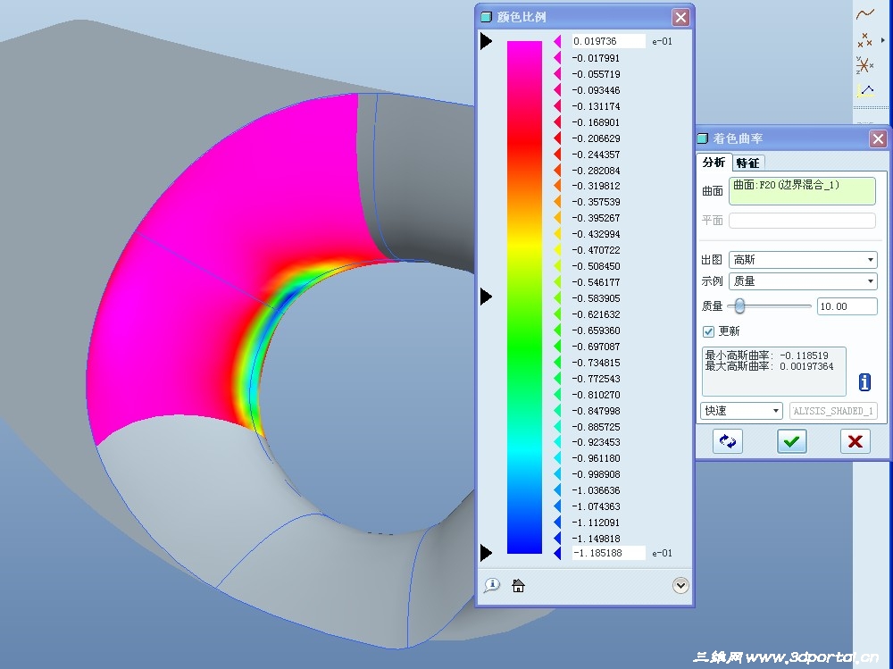Click the minimum scale value field -1.185188
893x669 pixels.
[x=608, y=553]
